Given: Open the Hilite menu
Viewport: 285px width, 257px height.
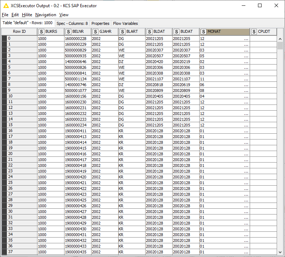Looking at the screenshot, I should pyautogui.click(x=27, y=15).
